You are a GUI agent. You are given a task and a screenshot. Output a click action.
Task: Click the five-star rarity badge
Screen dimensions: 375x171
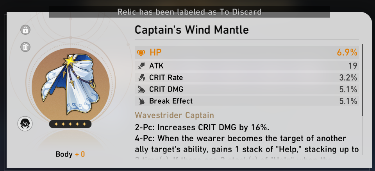click(70, 124)
